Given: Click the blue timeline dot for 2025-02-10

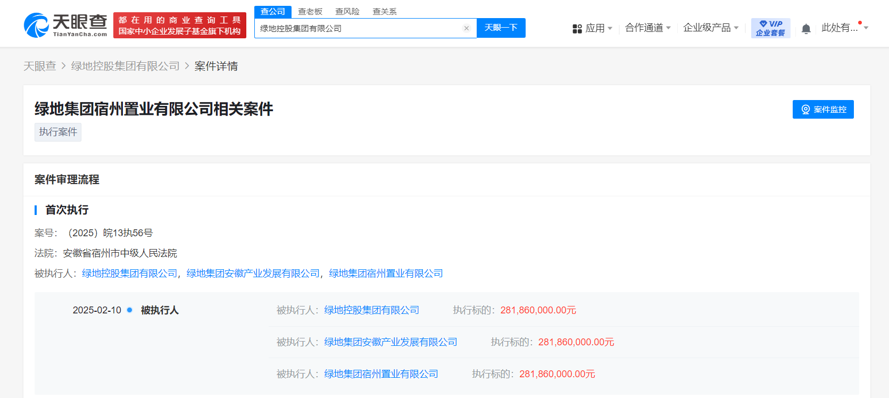Looking at the screenshot, I should click(129, 310).
